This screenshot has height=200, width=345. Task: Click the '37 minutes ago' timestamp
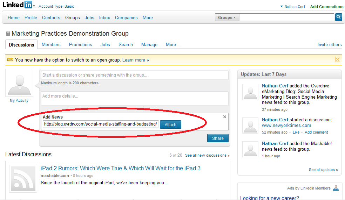[x=275, y=109]
